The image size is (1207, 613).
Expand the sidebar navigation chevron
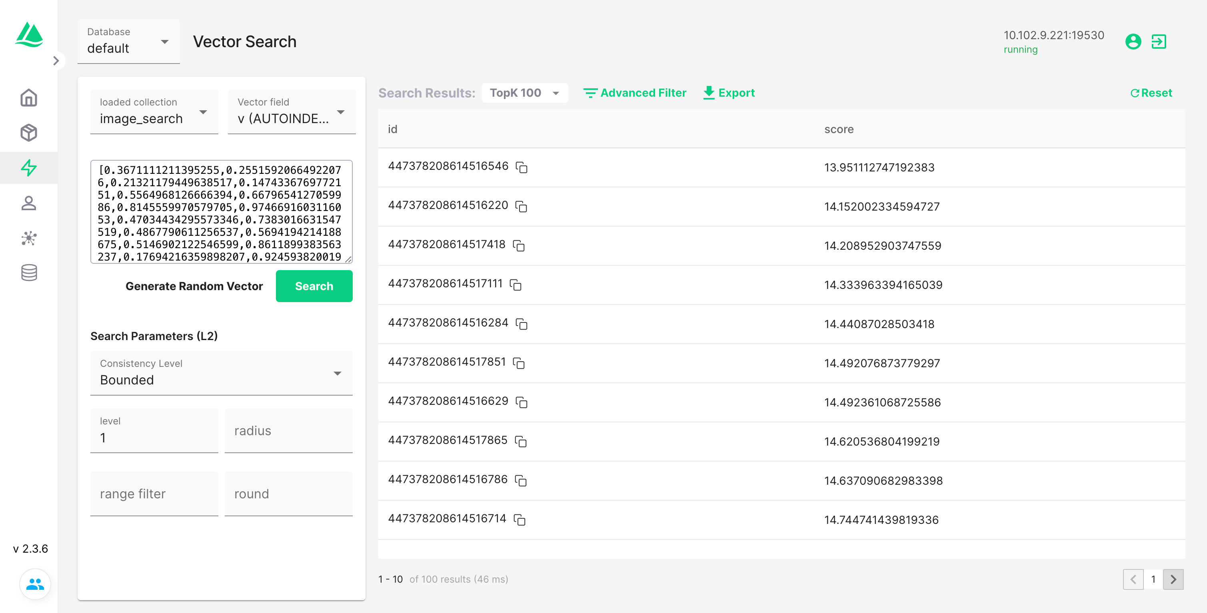(x=56, y=61)
